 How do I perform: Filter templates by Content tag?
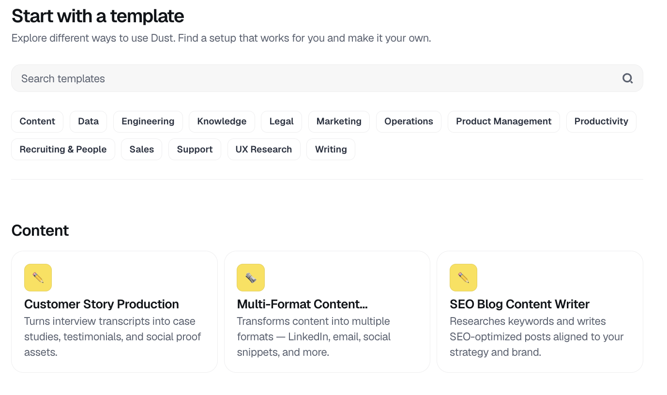[37, 122]
